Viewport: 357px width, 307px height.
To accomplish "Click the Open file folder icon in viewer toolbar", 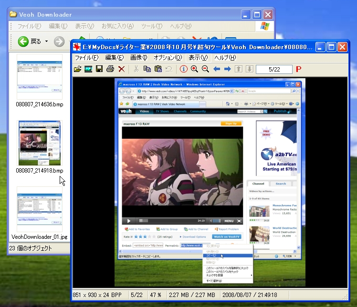I will (x=78, y=69).
